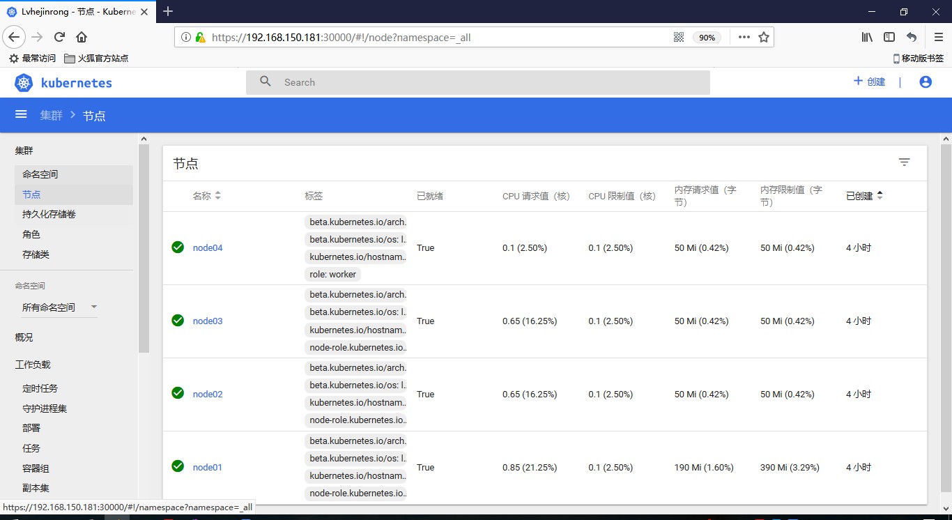Open 概况 overview in sidebar

[x=24, y=337]
